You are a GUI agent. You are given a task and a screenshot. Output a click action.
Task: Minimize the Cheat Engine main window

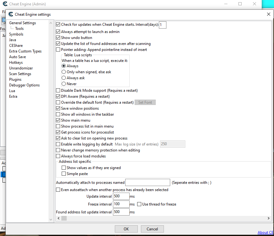226,4
